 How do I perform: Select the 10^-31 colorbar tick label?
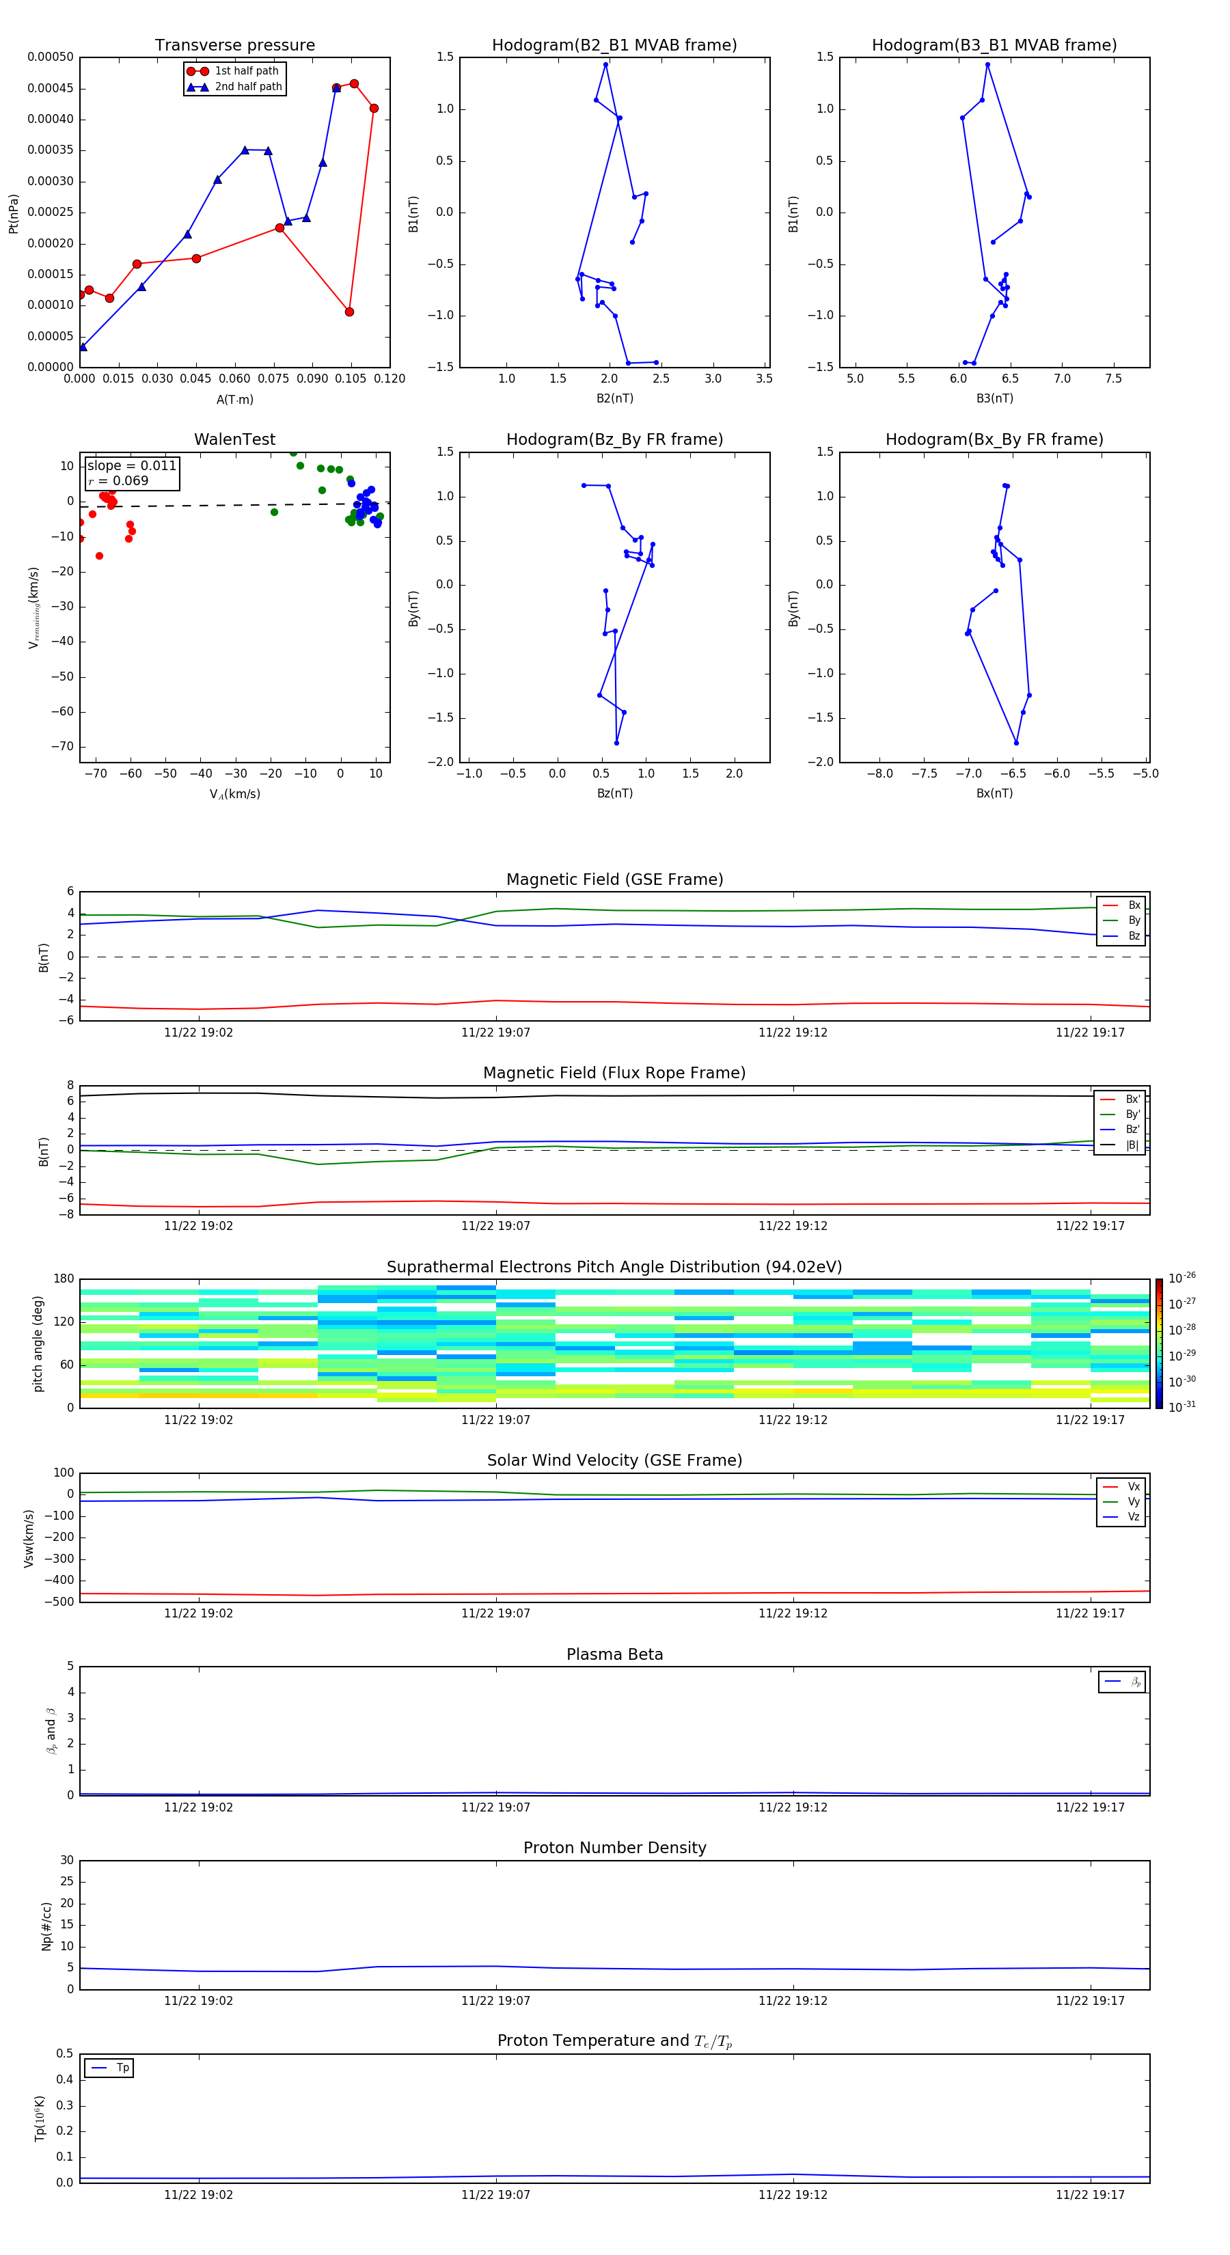pyautogui.click(x=1182, y=1407)
